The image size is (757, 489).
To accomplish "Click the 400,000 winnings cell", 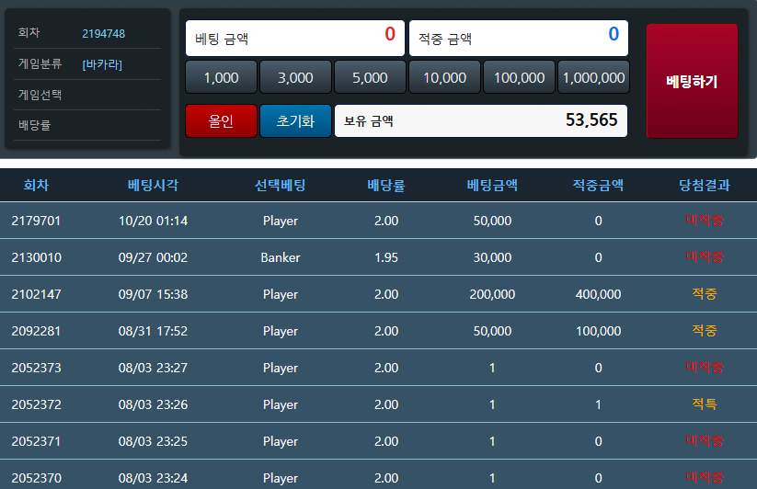I will 598,294.
